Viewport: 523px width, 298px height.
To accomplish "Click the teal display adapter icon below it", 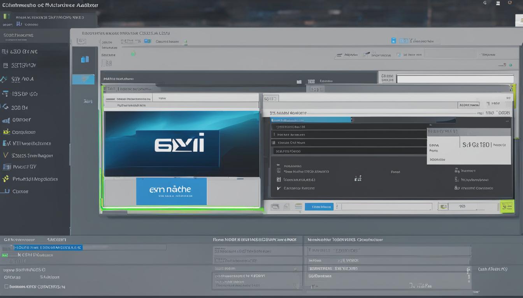I will 83,79.
